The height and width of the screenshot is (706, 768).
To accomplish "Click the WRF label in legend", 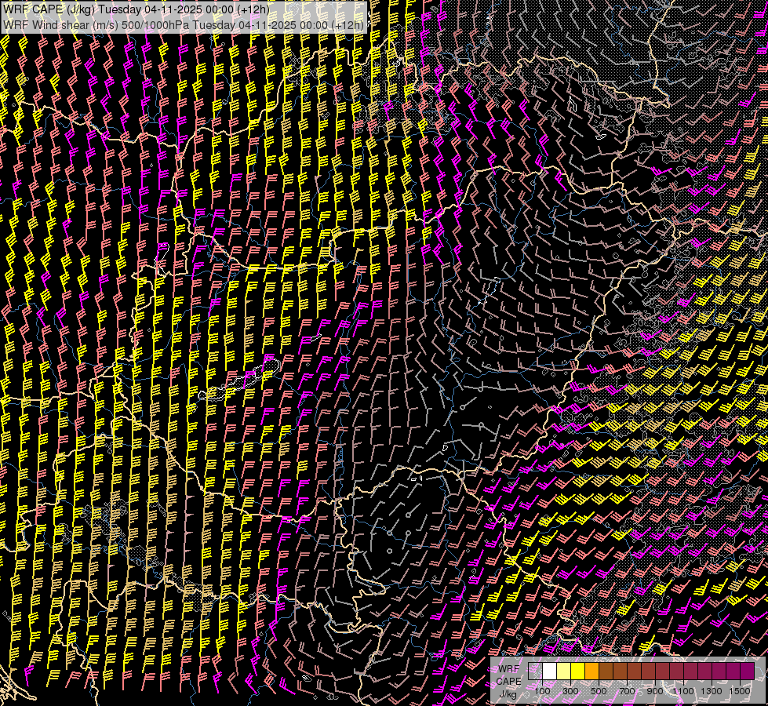I will [508, 669].
